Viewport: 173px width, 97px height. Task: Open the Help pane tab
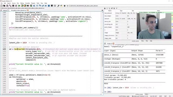(x=151, y=41)
